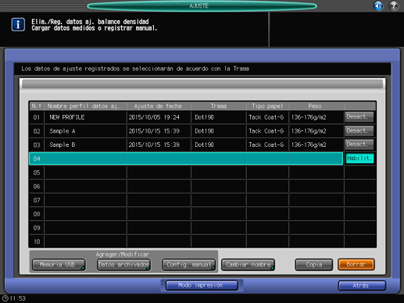Screen dimensions: 404x303
Task: Click the Copia button
Action: (x=314, y=265)
